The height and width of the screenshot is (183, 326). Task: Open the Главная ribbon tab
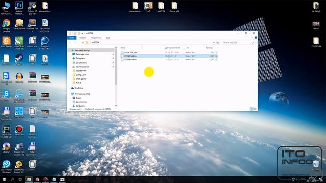tap(83, 38)
